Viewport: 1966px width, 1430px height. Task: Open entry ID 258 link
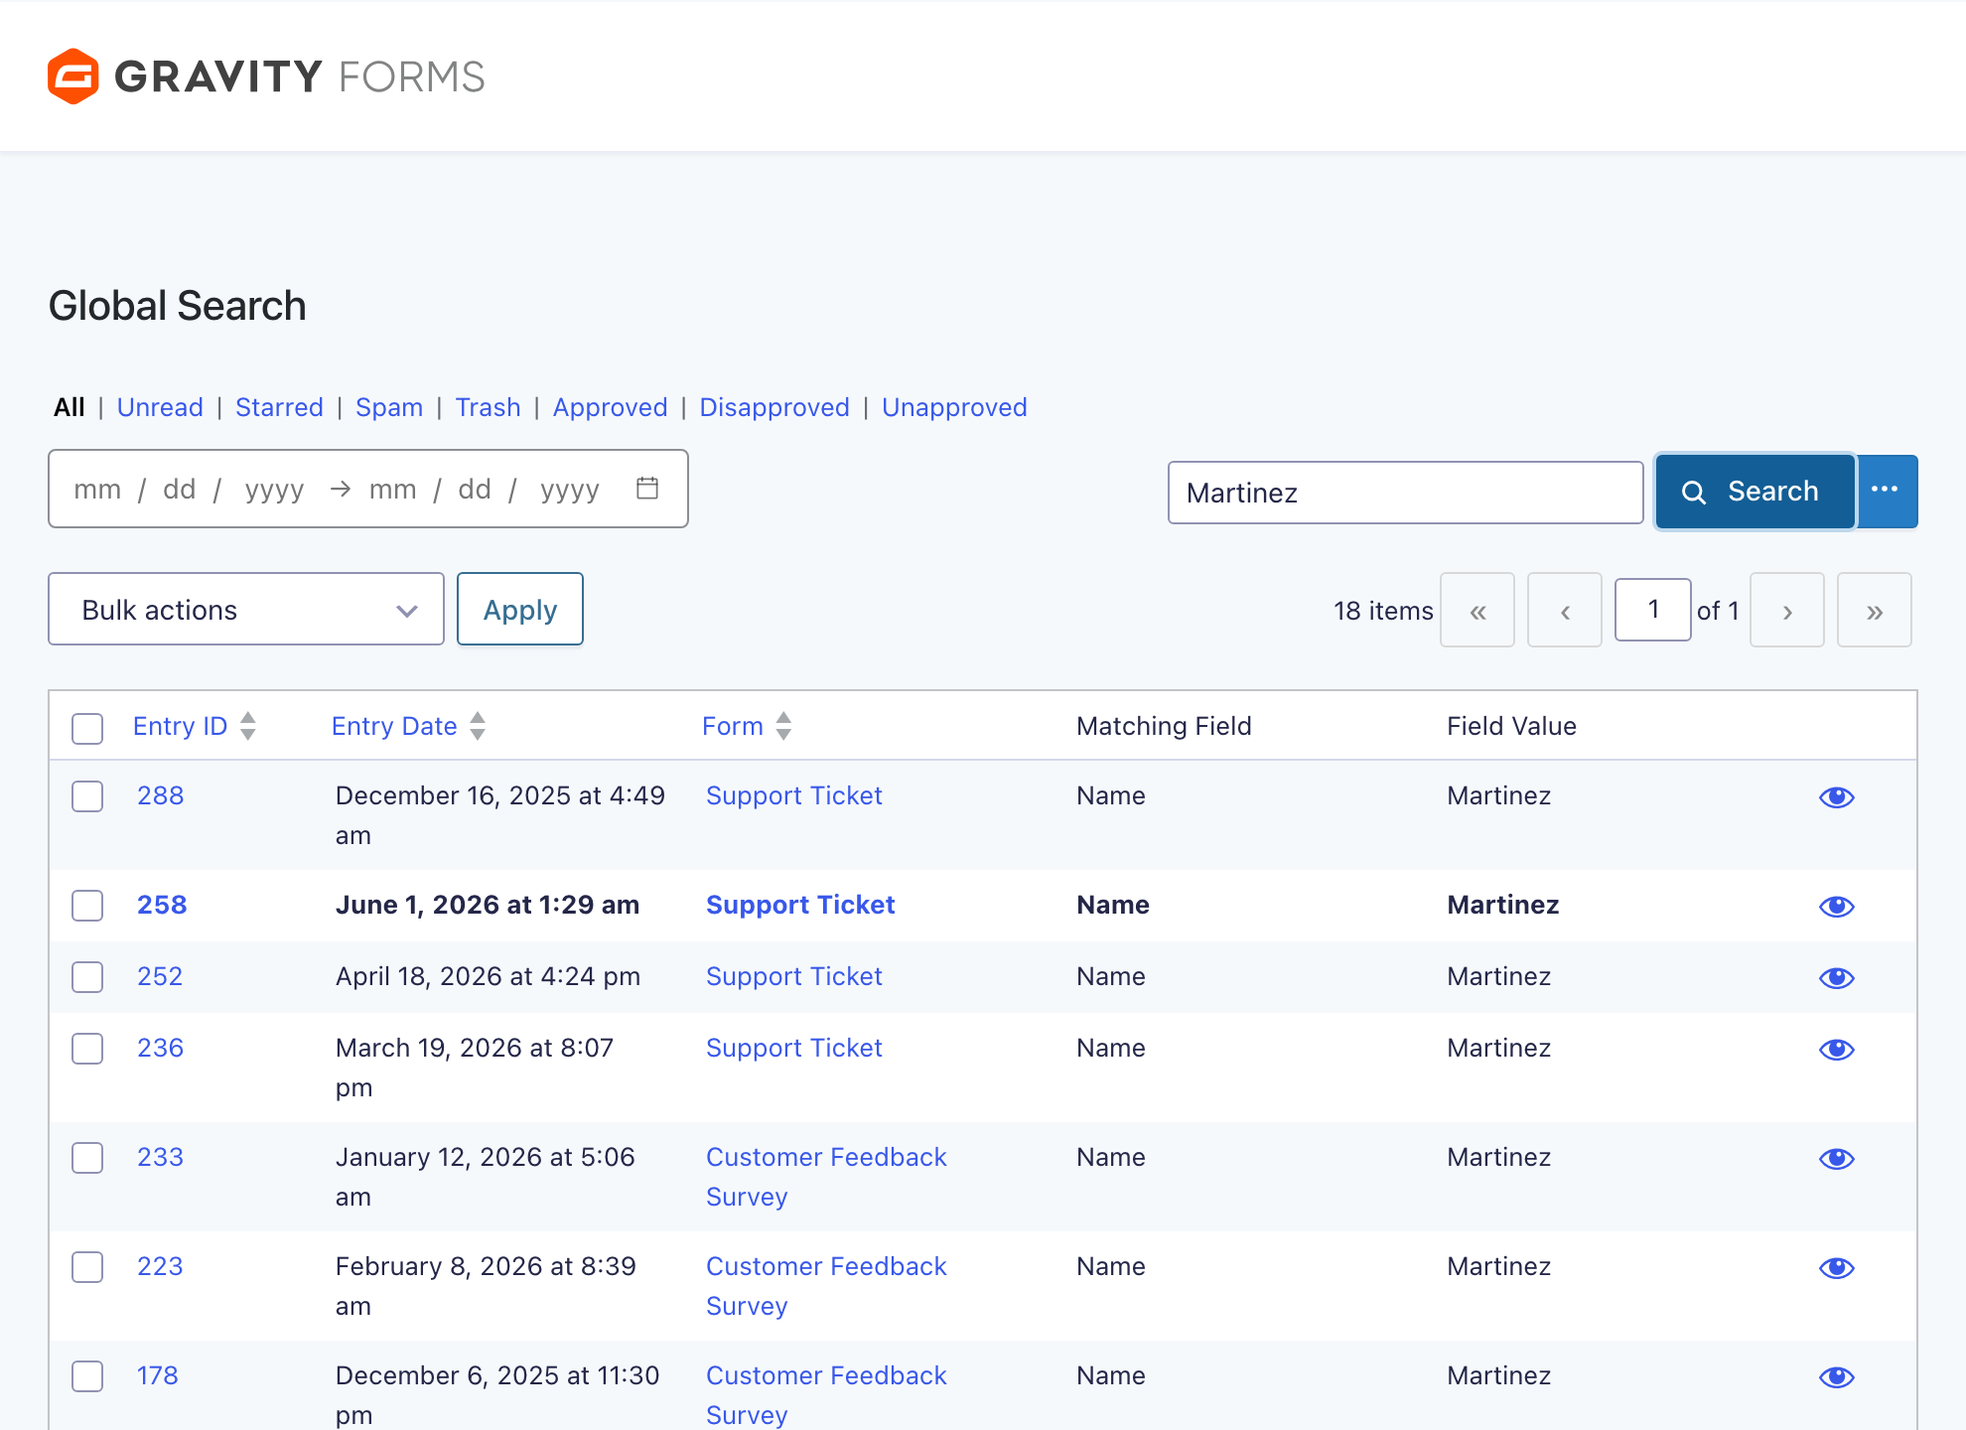tap(162, 905)
